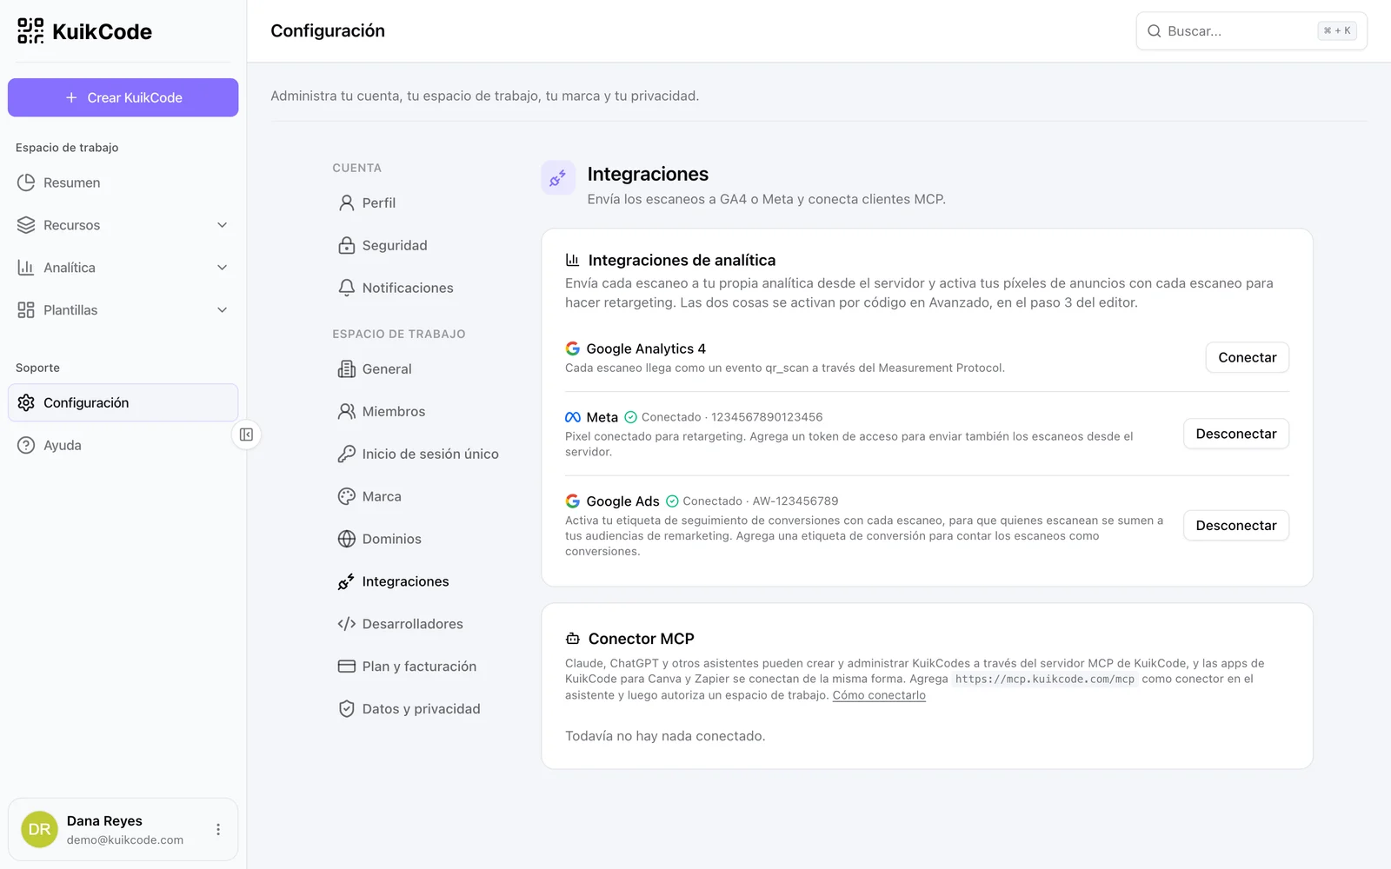The height and width of the screenshot is (869, 1391).
Task: Click the DR avatar of Dana Reyes
Action: (39, 830)
